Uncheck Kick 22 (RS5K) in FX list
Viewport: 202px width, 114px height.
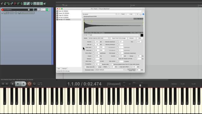(57, 11)
